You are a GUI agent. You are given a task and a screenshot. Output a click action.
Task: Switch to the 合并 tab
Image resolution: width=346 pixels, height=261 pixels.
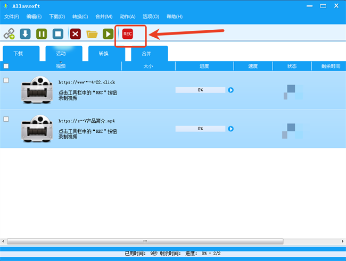click(146, 54)
